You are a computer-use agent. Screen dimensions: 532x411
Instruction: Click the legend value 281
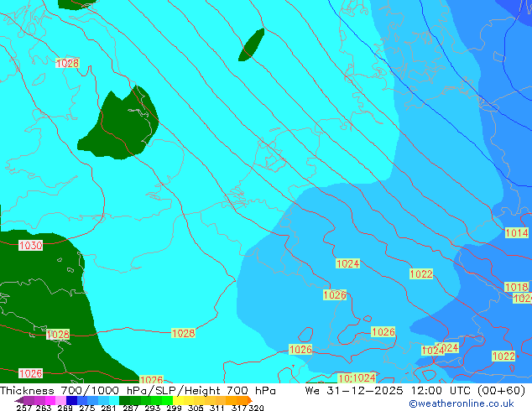pyautogui.click(x=108, y=408)
